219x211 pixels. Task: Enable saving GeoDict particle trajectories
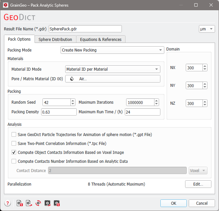coord(14,134)
